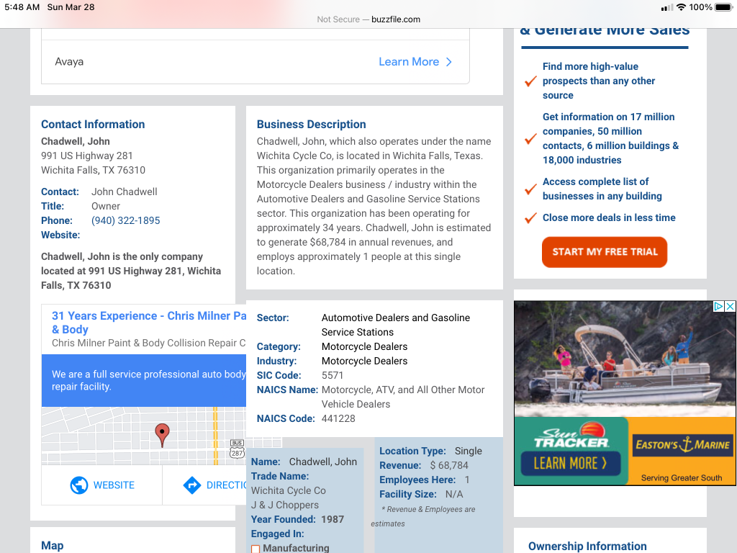737x553 pixels.
Task: Tap the battery icon in status bar
Action: (x=723, y=7)
